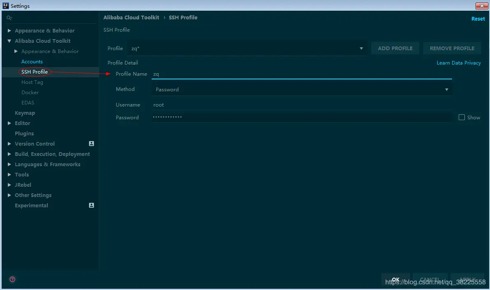Close the Settings window

482,6
